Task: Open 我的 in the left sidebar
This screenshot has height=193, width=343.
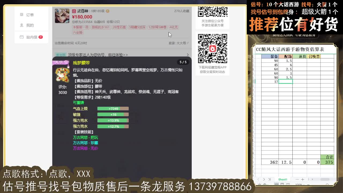Action: point(30,25)
